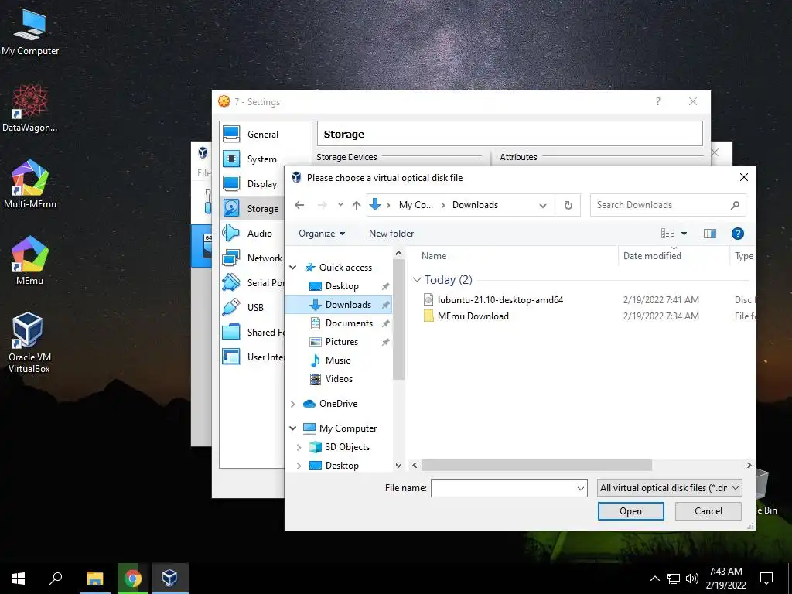The image size is (792, 594).
Task: Select Storage category in Settings window
Action: 251,209
